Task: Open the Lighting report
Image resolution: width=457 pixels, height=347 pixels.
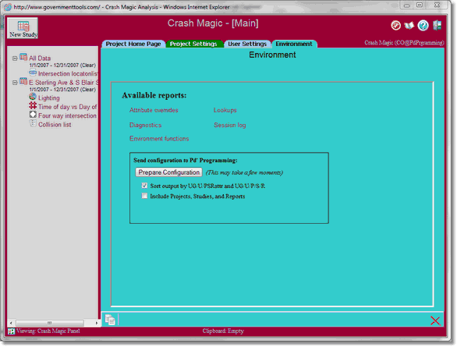Action: click(48, 98)
